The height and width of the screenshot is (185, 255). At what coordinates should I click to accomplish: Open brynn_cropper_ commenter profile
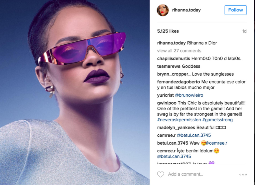(174, 74)
